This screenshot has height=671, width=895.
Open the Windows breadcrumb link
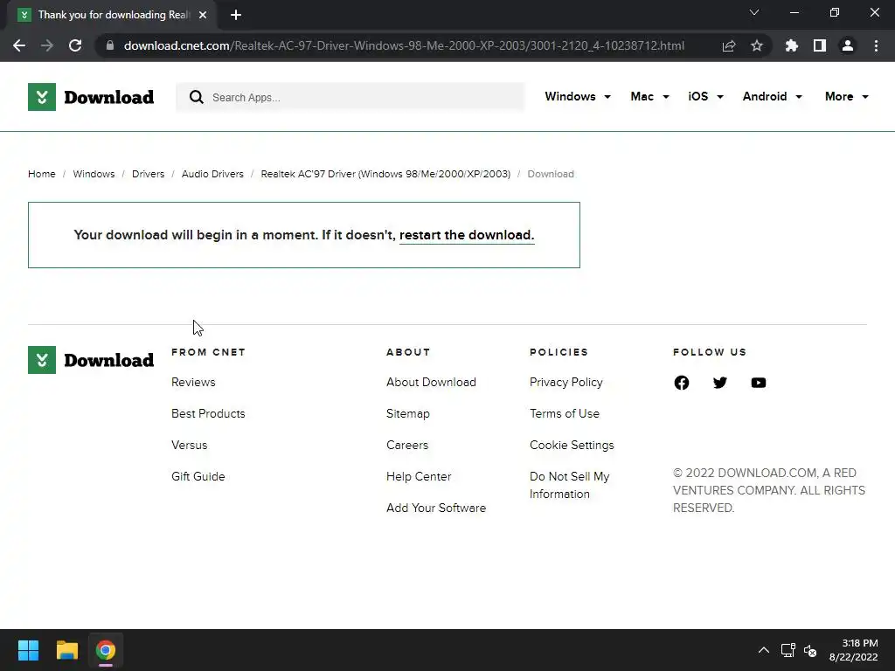coord(94,174)
